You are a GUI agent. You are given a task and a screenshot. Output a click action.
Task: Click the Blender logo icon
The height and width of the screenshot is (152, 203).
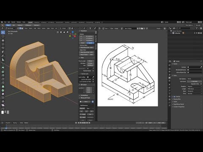click(x=2, y=22)
